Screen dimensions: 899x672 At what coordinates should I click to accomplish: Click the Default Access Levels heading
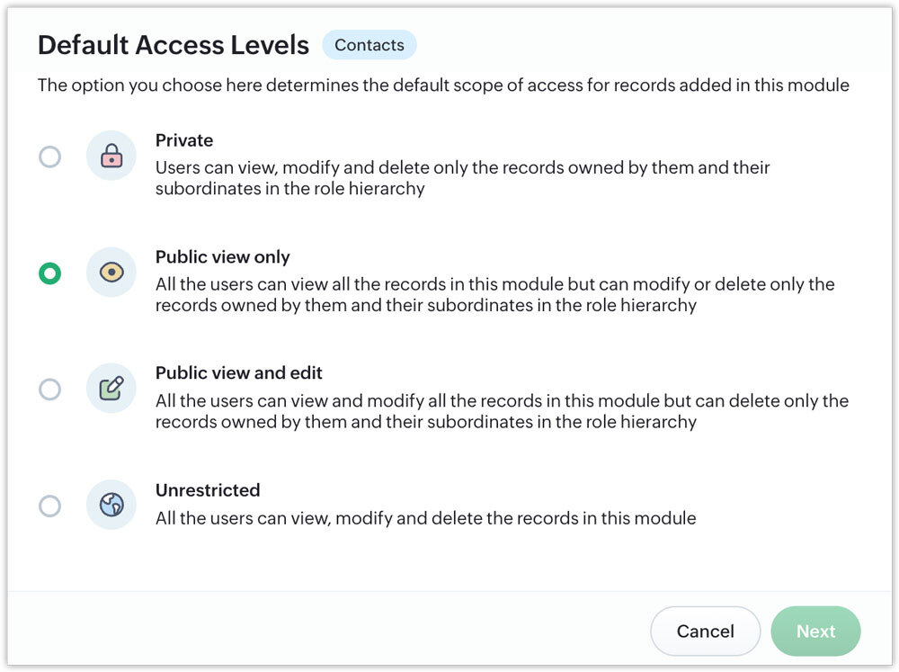point(174,45)
